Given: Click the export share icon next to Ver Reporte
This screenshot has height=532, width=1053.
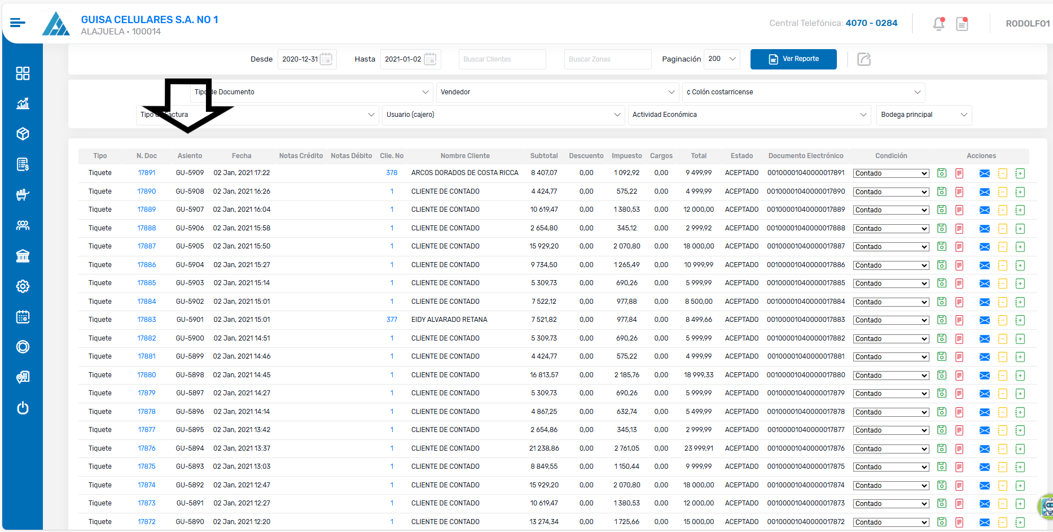Looking at the screenshot, I should tap(864, 59).
